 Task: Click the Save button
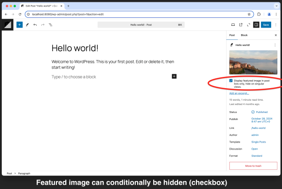point(266,24)
